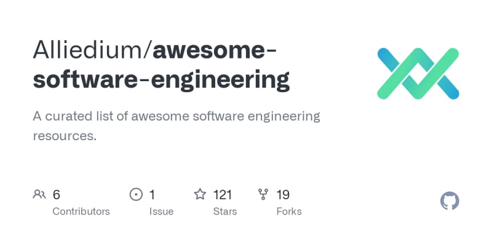
Task: Click the stars count 121
Action: tap(222, 195)
